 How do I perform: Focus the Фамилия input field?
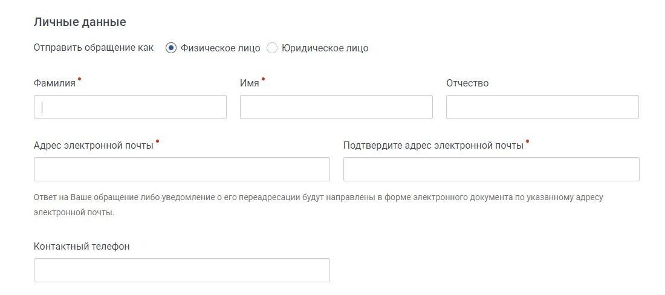[x=130, y=107]
